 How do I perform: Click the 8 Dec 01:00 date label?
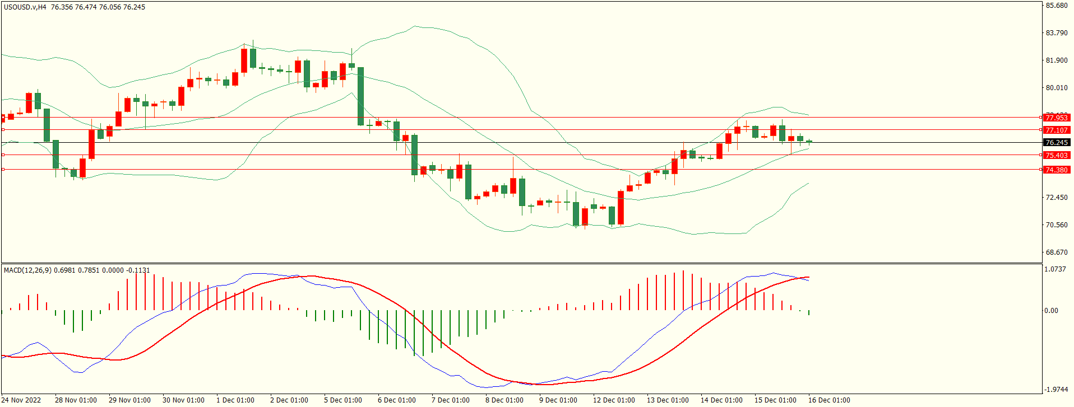[x=504, y=400]
